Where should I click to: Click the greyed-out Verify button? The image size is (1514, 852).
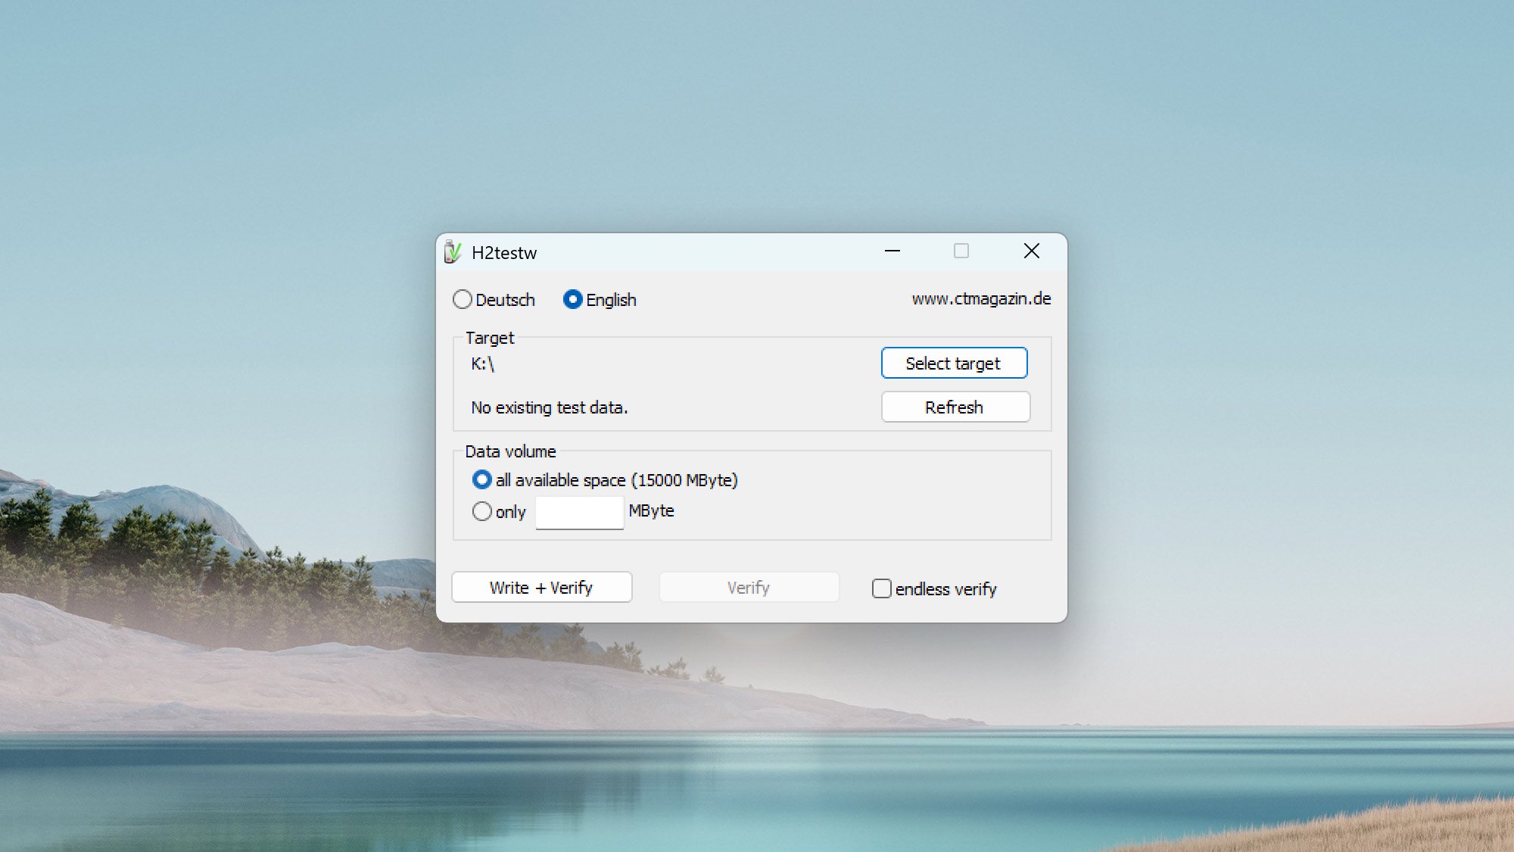click(x=748, y=588)
